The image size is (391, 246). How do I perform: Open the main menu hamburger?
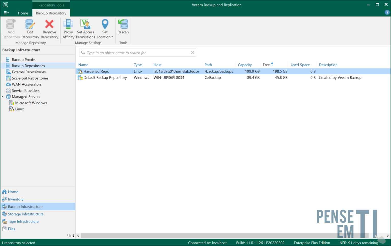point(6,13)
